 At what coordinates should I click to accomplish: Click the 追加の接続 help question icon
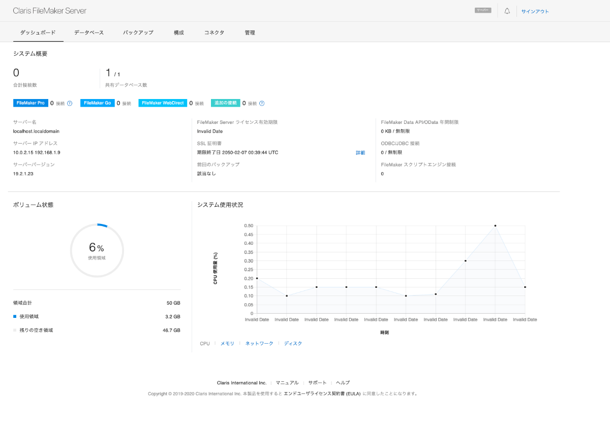click(x=262, y=103)
